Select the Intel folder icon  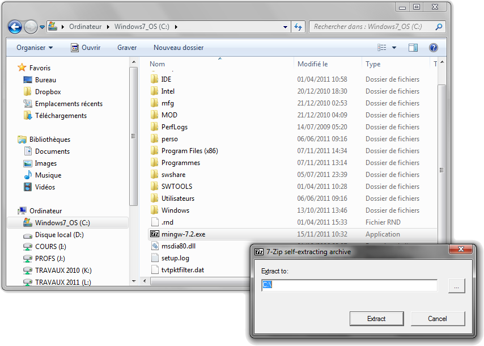[154, 91]
